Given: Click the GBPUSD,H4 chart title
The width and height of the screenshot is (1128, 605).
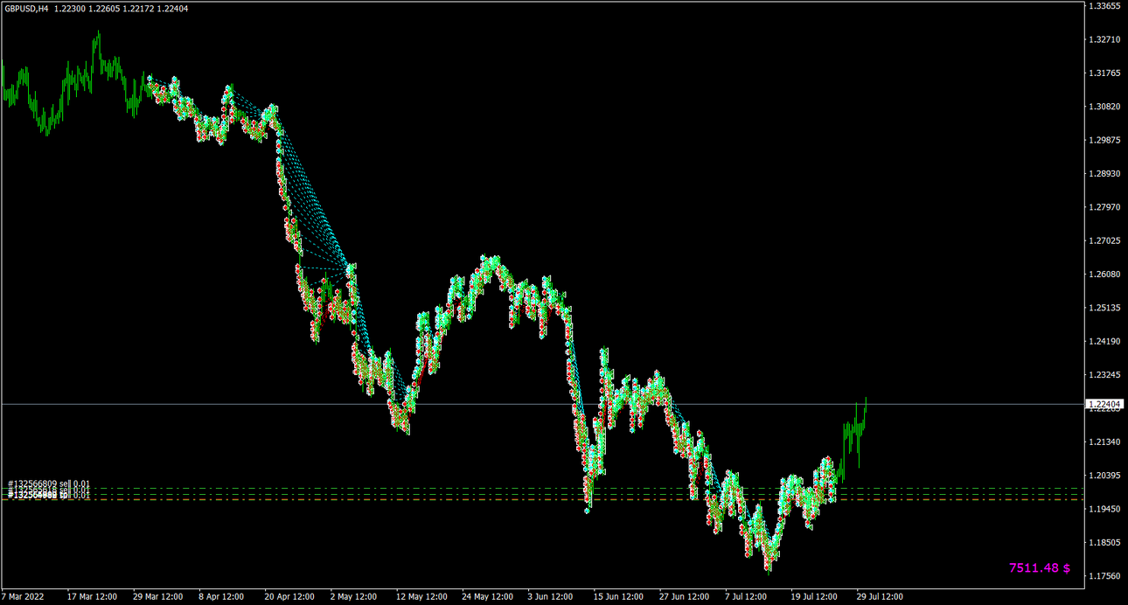Looking at the screenshot, I should pos(26,8).
